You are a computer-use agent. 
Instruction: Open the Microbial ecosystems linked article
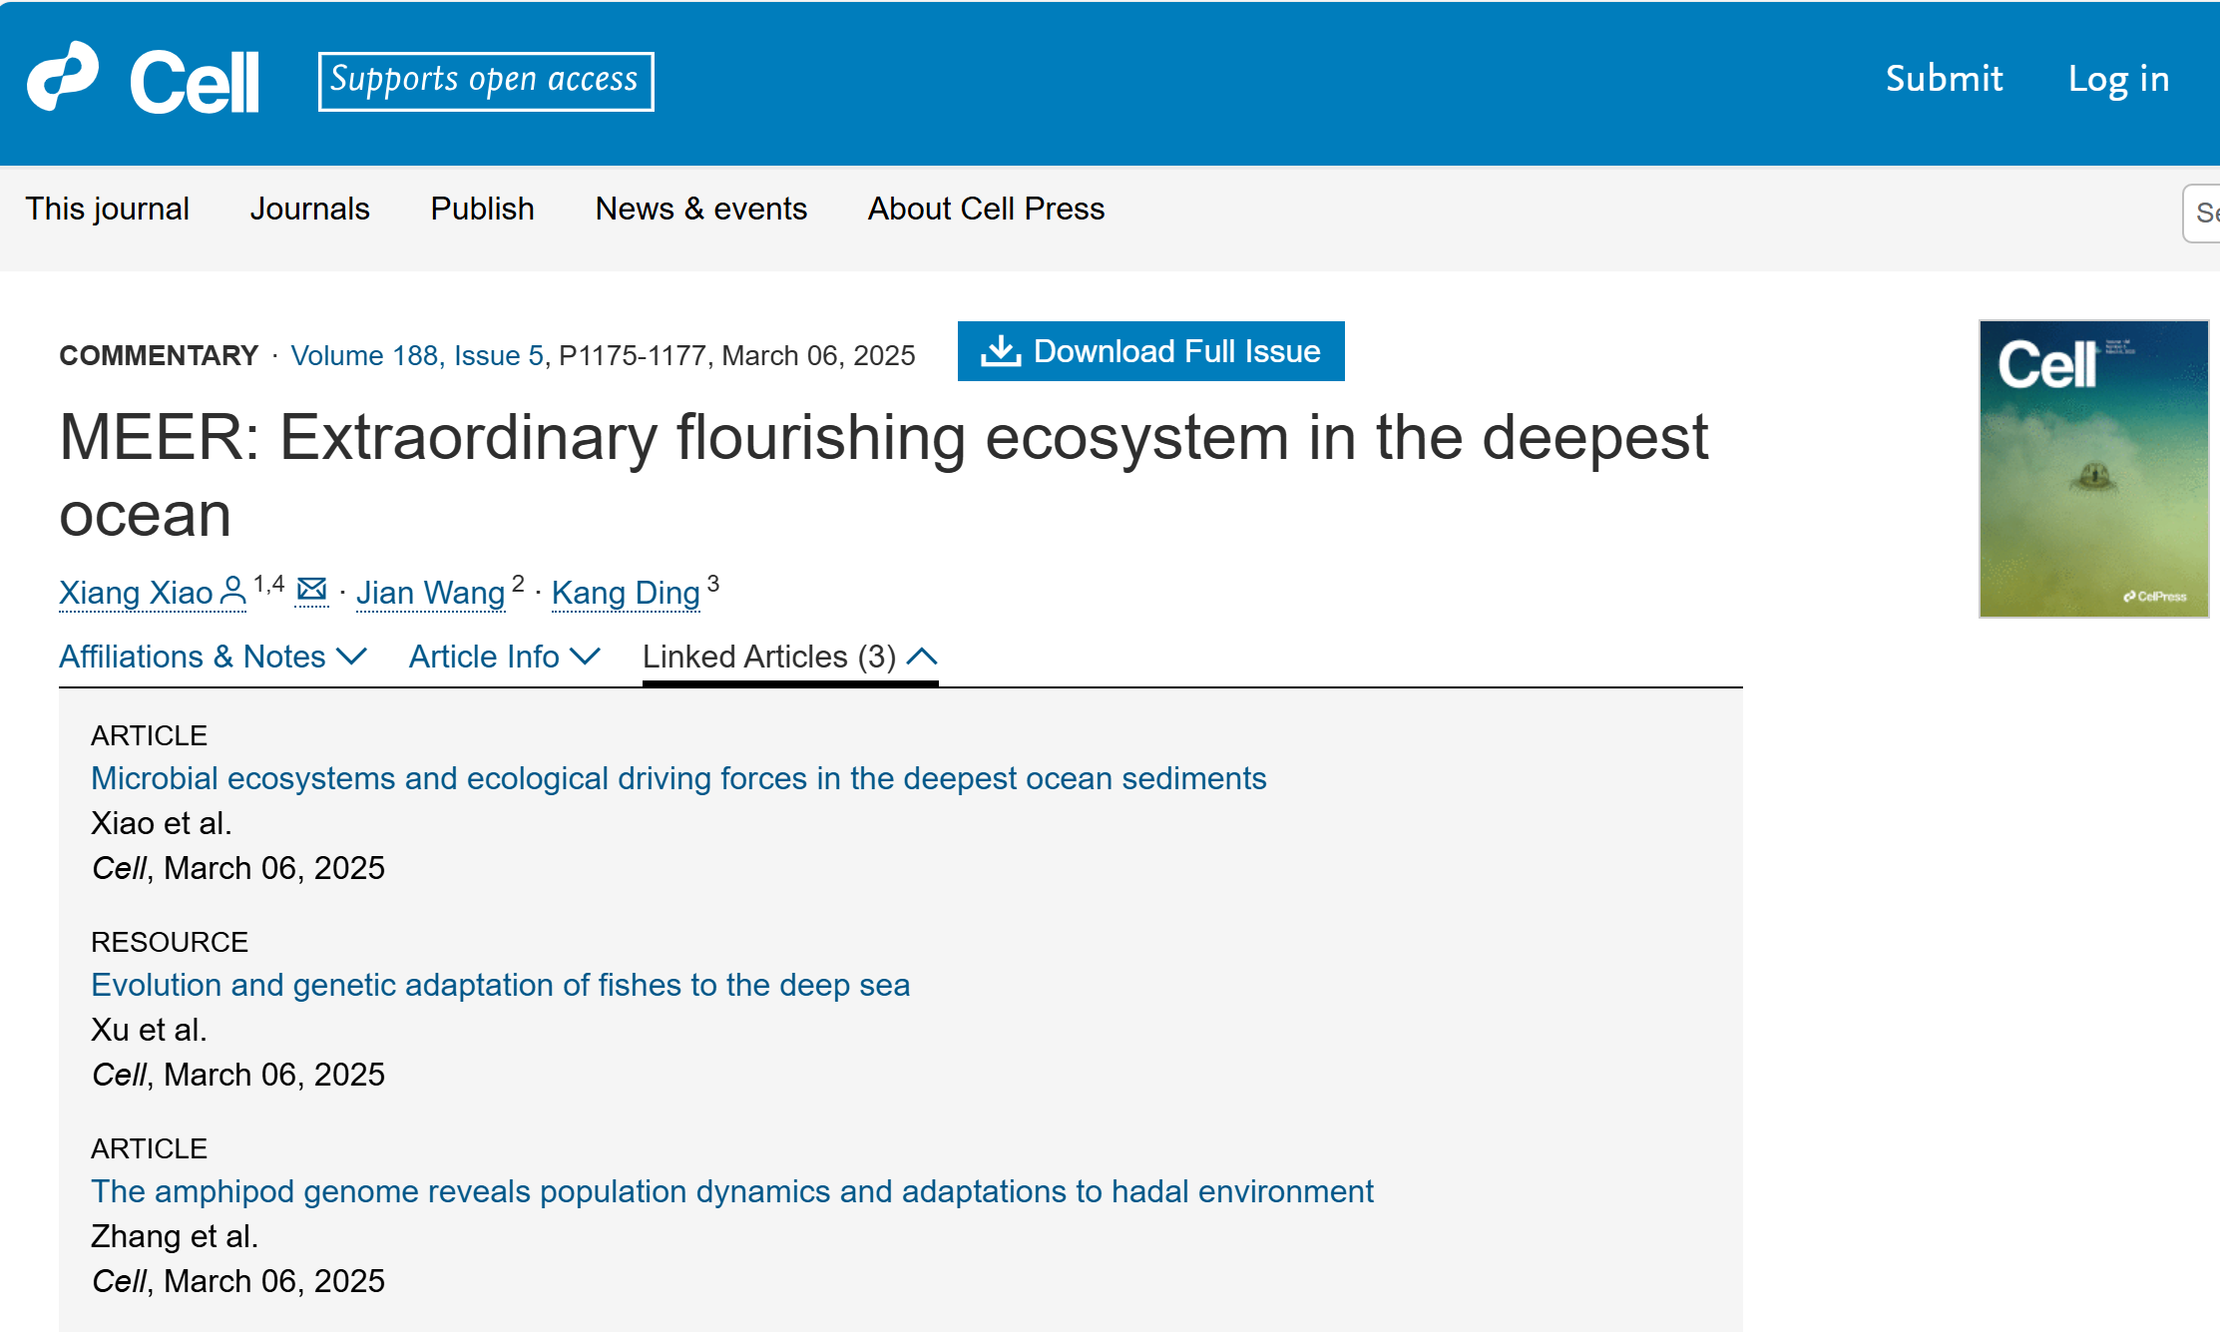[x=678, y=778]
